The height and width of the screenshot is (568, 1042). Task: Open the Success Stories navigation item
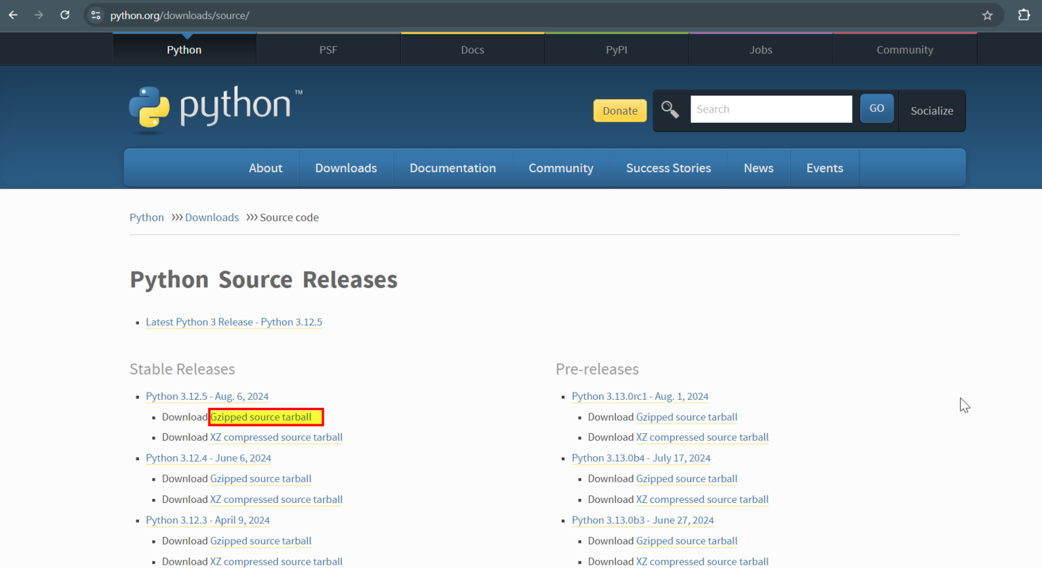[x=668, y=168]
